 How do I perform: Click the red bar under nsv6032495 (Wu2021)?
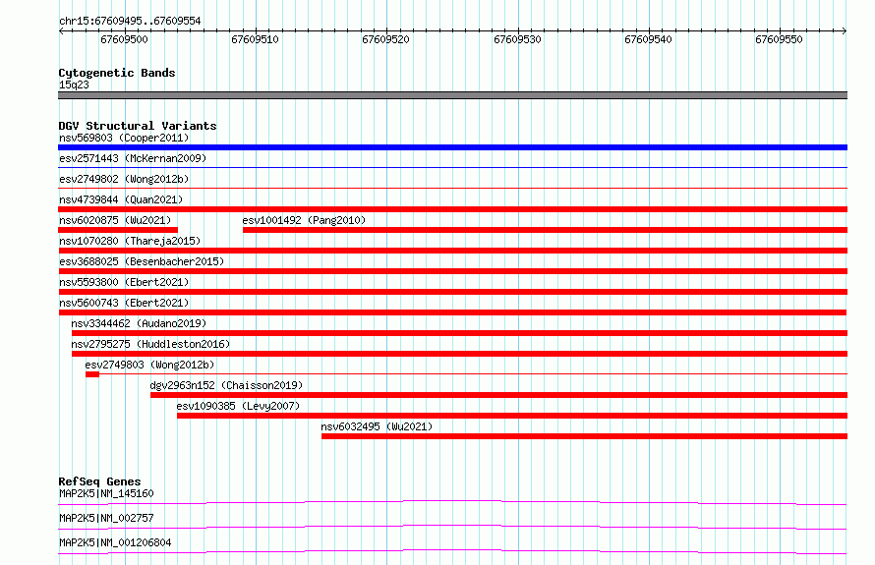(x=584, y=436)
